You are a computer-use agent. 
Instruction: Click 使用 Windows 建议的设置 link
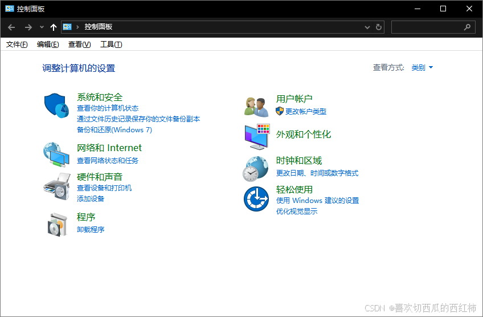pos(317,201)
